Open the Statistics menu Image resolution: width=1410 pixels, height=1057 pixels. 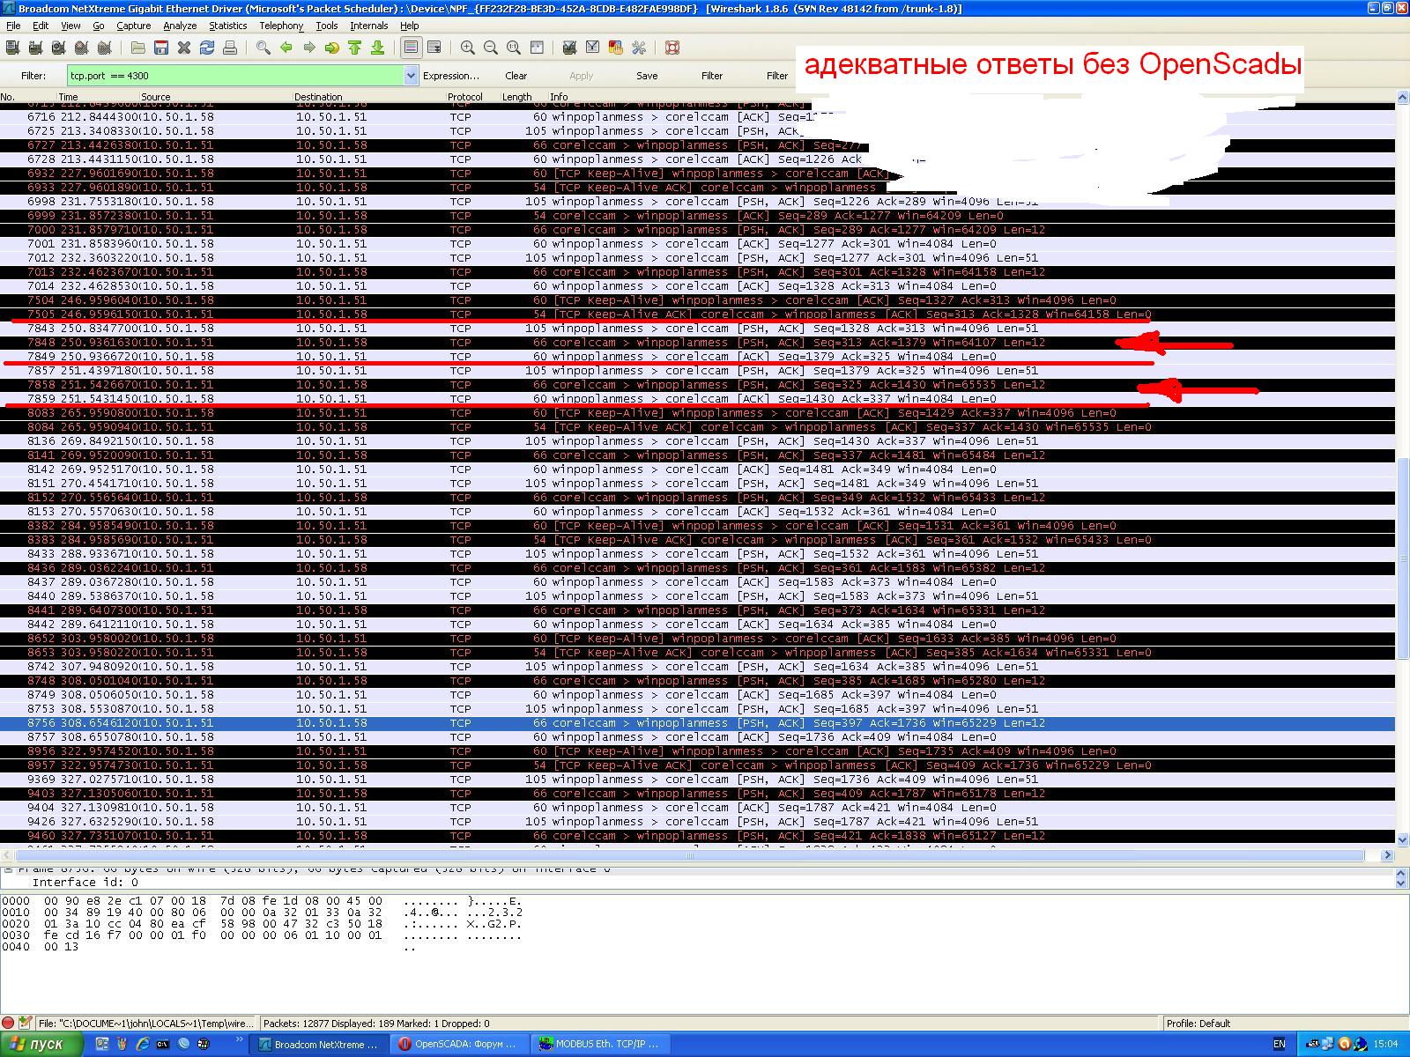[227, 26]
